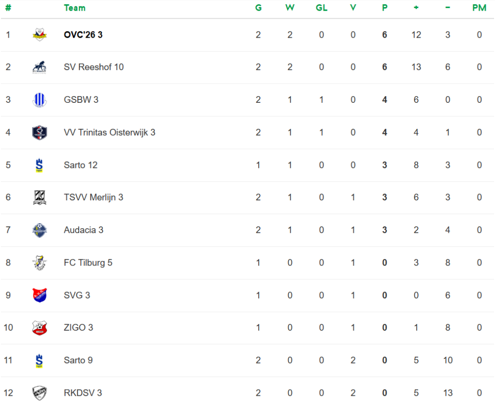Viewport: 495px width, 405px height.
Task: Click the OVC'26 3 club logo
Action: [x=39, y=35]
